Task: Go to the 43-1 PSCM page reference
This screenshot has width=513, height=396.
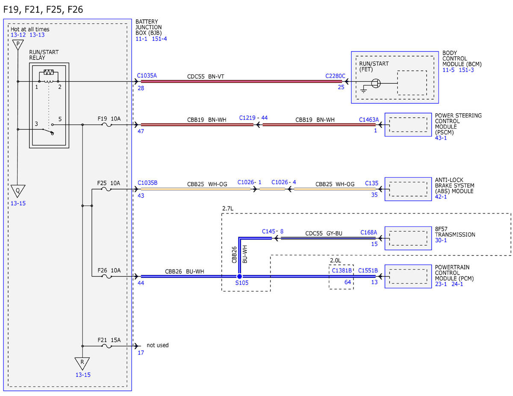Action: [441, 138]
